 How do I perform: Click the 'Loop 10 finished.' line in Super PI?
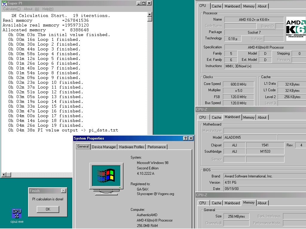(46, 83)
